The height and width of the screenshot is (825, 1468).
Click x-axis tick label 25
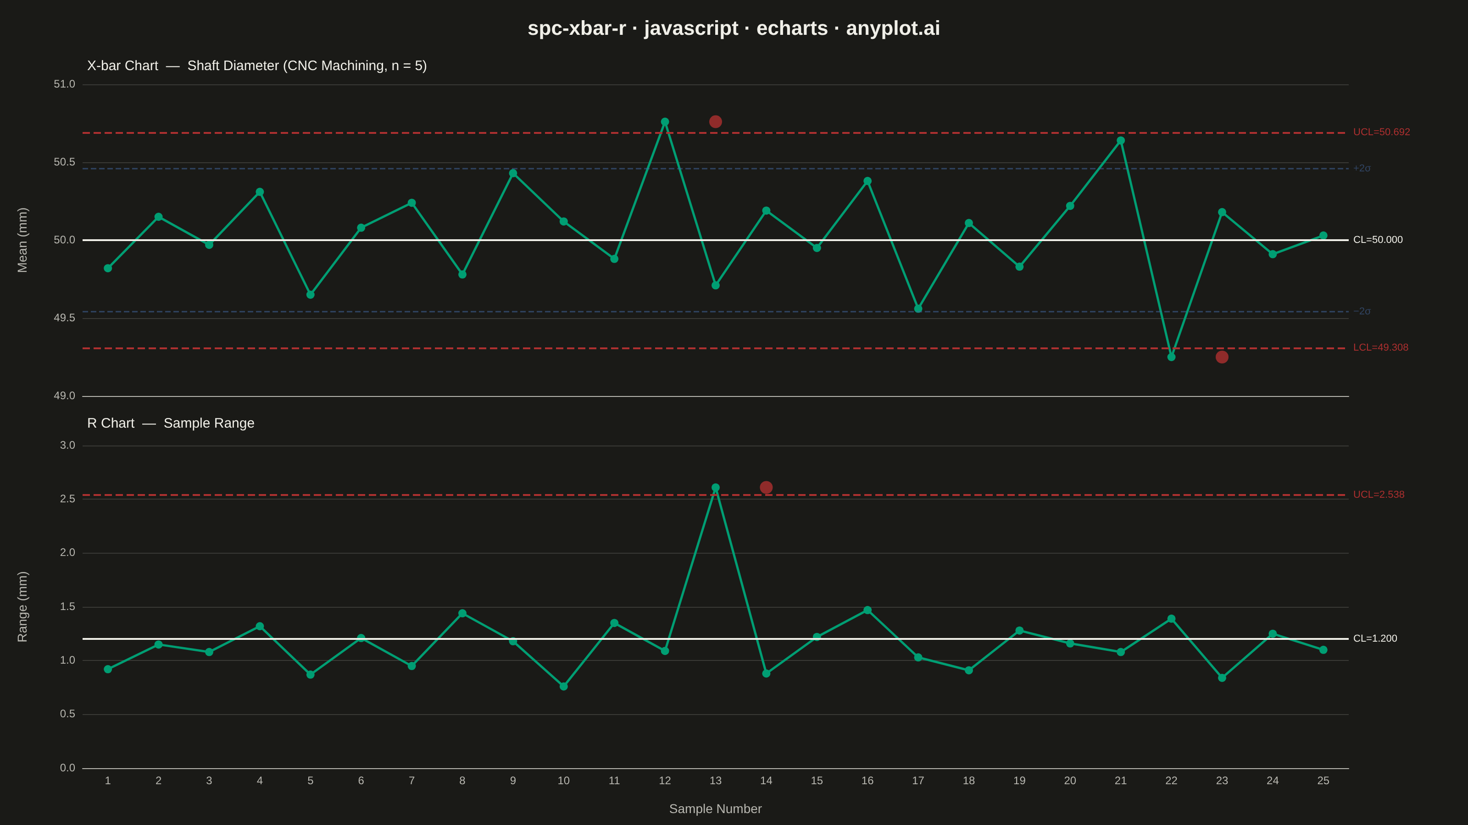click(1323, 781)
